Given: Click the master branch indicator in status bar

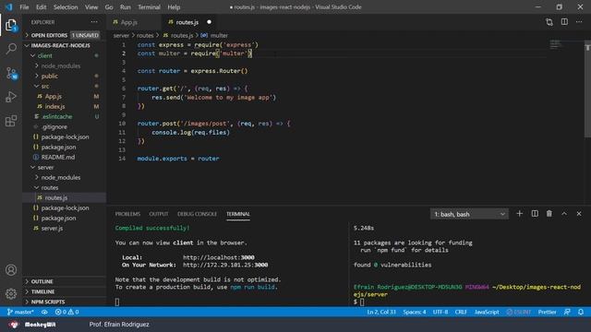Looking at the screenshot, I should pos(20,312).
